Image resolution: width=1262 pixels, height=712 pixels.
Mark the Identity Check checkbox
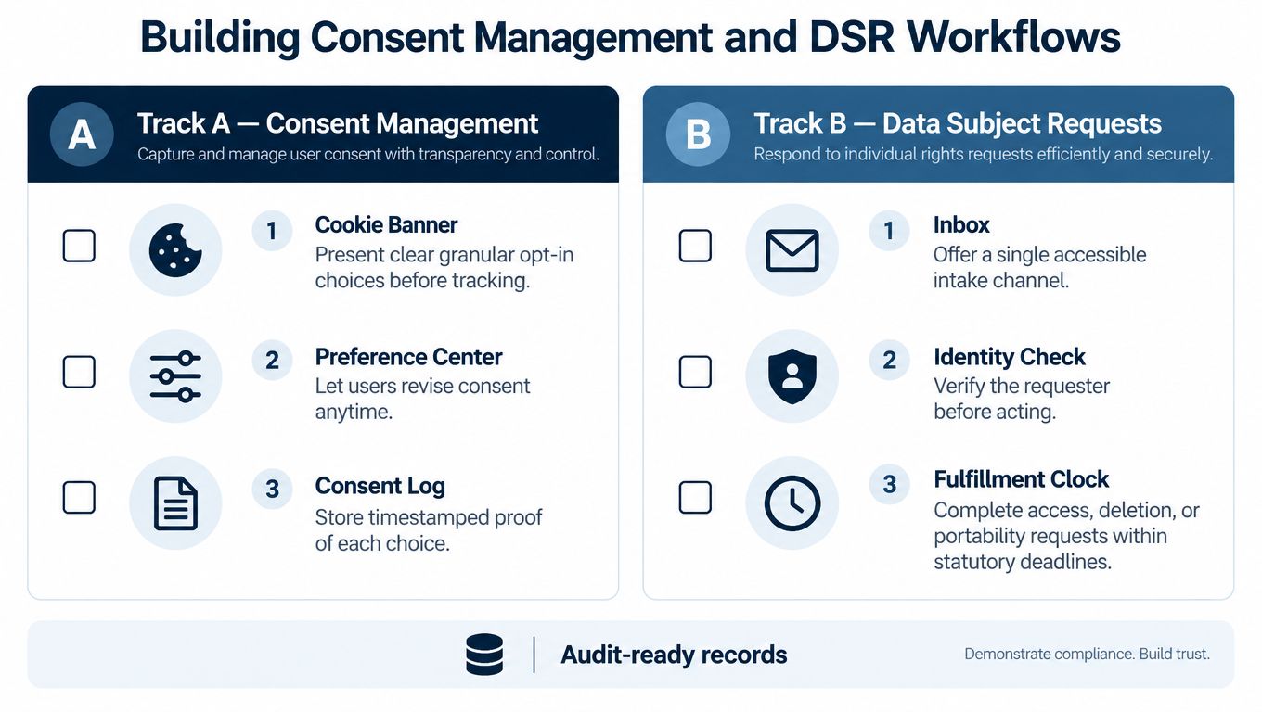pyautogui.click(x=696, y=372)
